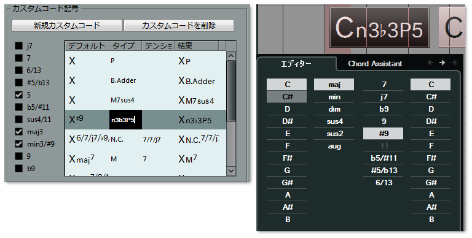Viewport: 472px width, 238px height.
Task: Click the 結果 column header
Action: 197,46
